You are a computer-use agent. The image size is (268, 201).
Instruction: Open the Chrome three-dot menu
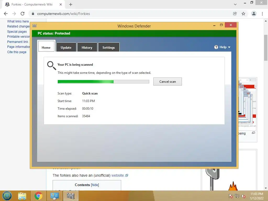(262, 14)
